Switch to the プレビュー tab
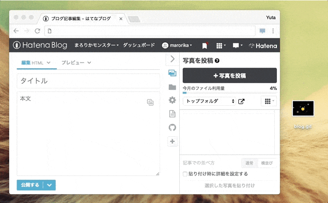Screen dimensions: 328x203 point(73,63)
